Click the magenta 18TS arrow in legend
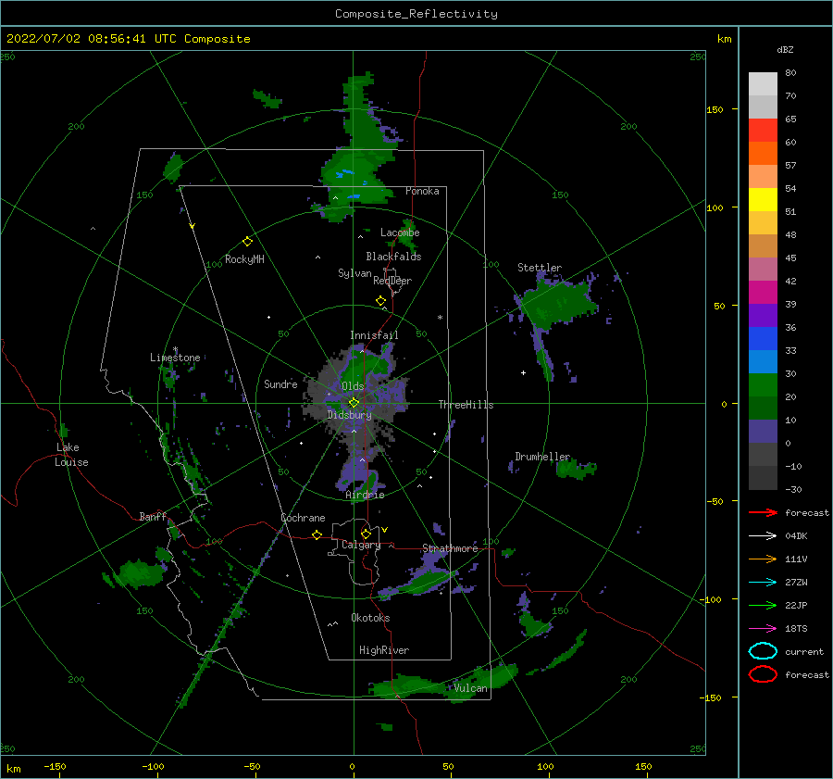This screenshot has width=833, height=779. coord(763,629)
